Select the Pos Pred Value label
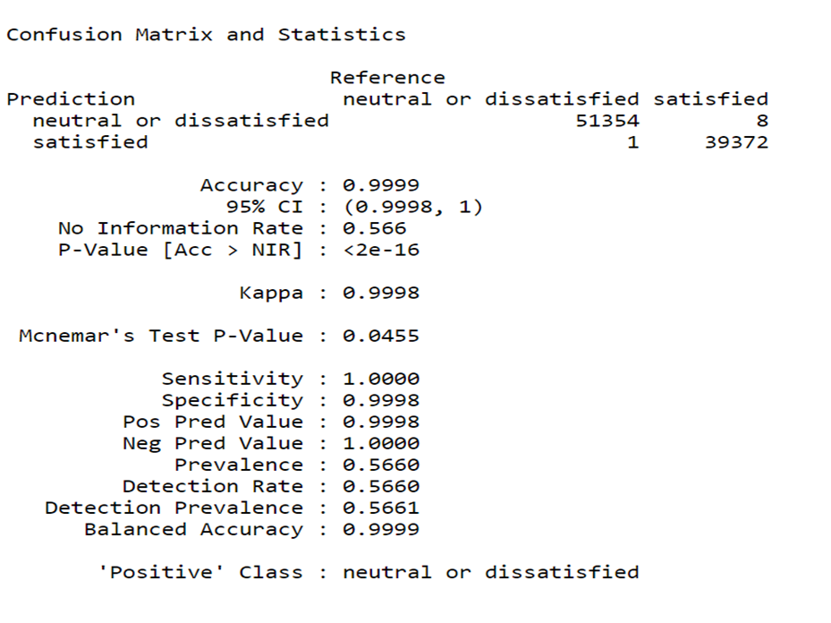The height and width of the screenshot is (623, 831). tap(213, 422)
